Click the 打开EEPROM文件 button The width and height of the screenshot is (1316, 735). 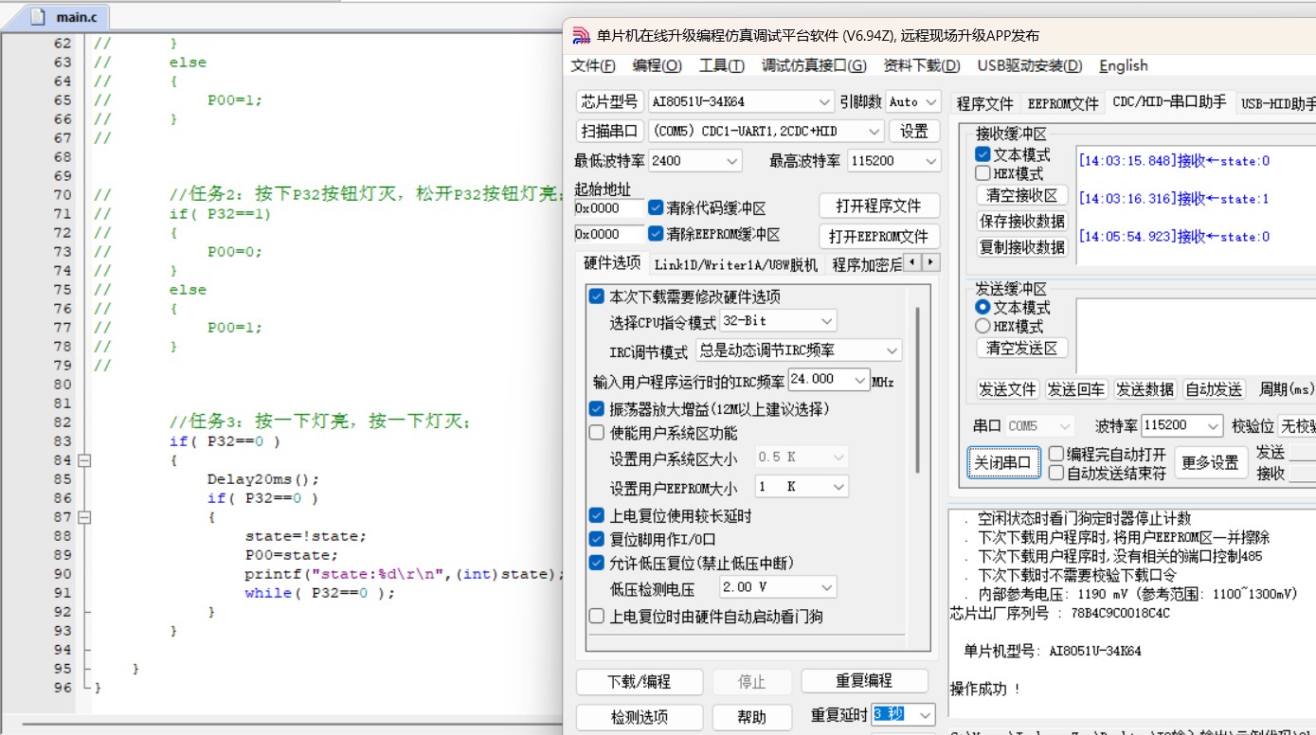[x=878, y=236]
